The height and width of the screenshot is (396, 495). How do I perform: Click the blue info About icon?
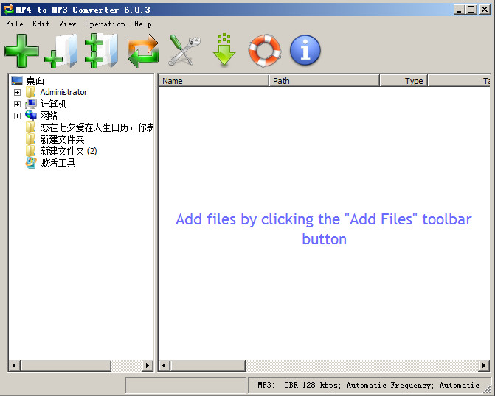tap(305, 50)
